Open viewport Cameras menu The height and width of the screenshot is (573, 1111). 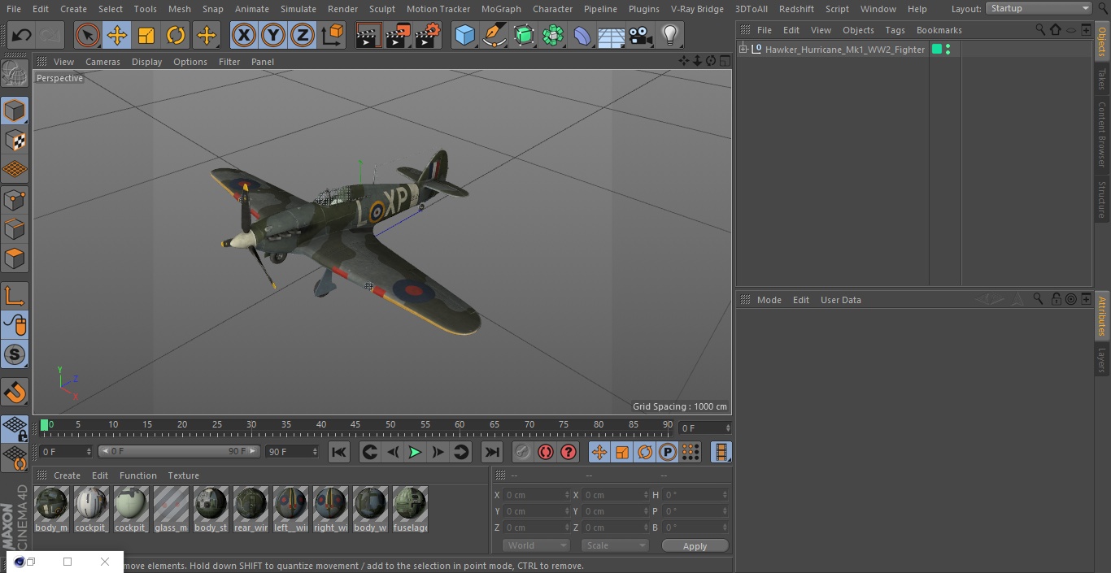coord(102,62)
